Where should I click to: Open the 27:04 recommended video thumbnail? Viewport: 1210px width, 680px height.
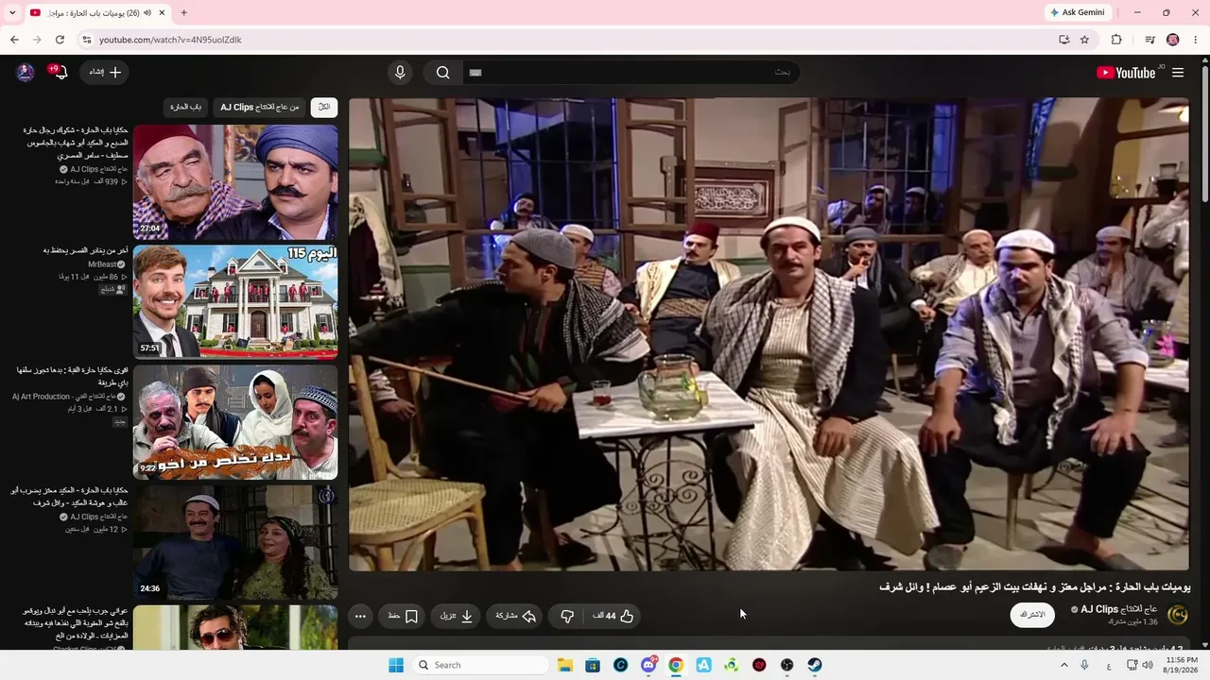click(x=235, y=182)
